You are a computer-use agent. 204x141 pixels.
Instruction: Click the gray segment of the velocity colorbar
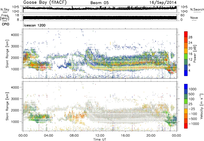(186, 106)
